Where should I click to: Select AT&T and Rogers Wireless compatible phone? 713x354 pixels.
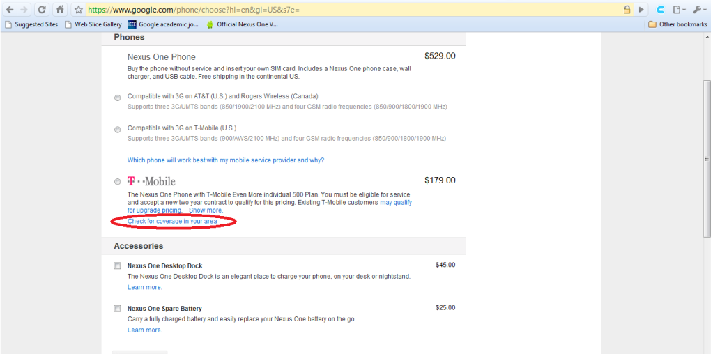[x=118, y=98]
